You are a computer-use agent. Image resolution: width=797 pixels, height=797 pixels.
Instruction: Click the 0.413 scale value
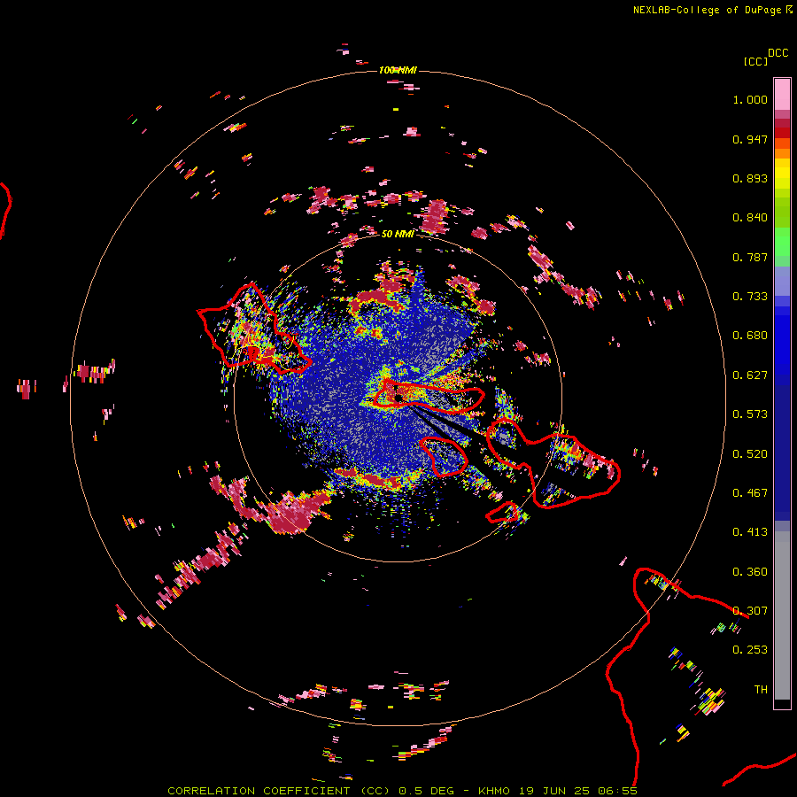point(750,532)
